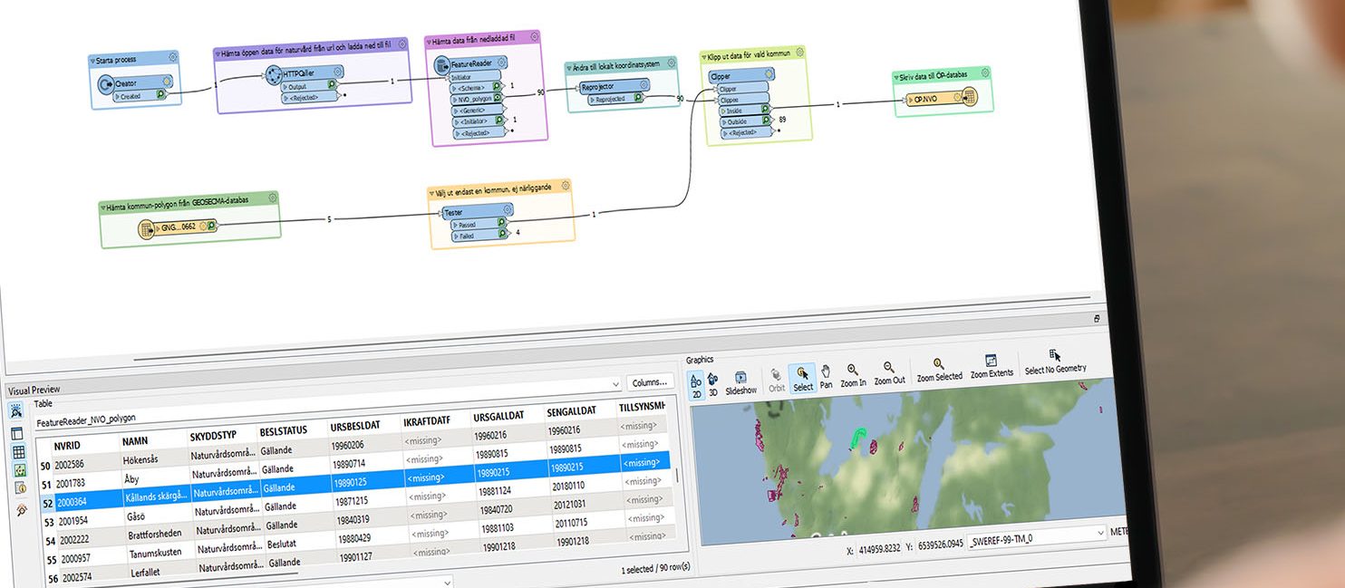1345x588 pixels.
Task: Switch Graphics view to 3D mode
Action: (712, 385)
